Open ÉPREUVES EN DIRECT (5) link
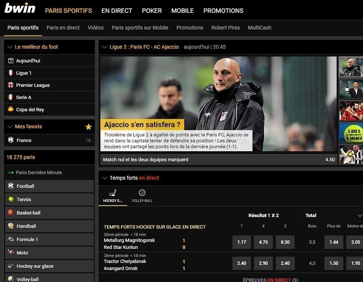This screenshot has height=282, width=363. [x=270, y=280]
